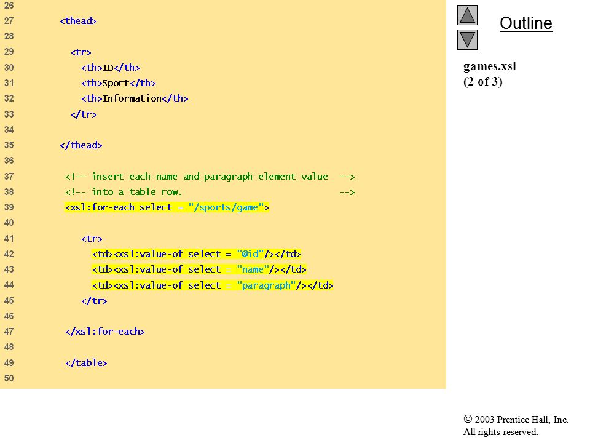This screenshot has width=590, height=443.
Task: Click line number 50
Action: click(x=9, y=378)
